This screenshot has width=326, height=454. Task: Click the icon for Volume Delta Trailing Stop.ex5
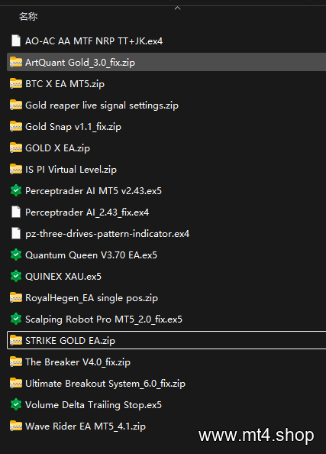(16, 405)
